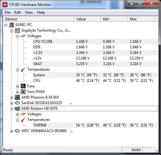Click the Fans PWM icon
The height and width of the screenshot is (155, 161).
tap(23, 92)
